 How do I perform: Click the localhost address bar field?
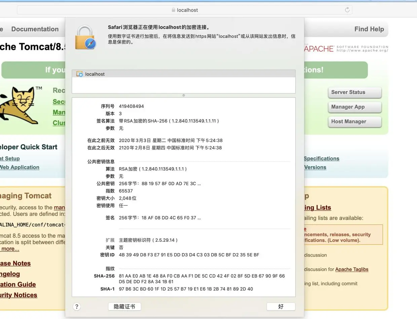pyautogui.click(x=185, y=10)
